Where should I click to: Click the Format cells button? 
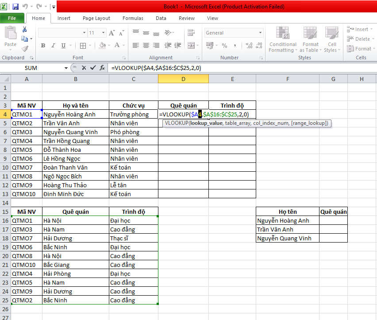[361, 49]
